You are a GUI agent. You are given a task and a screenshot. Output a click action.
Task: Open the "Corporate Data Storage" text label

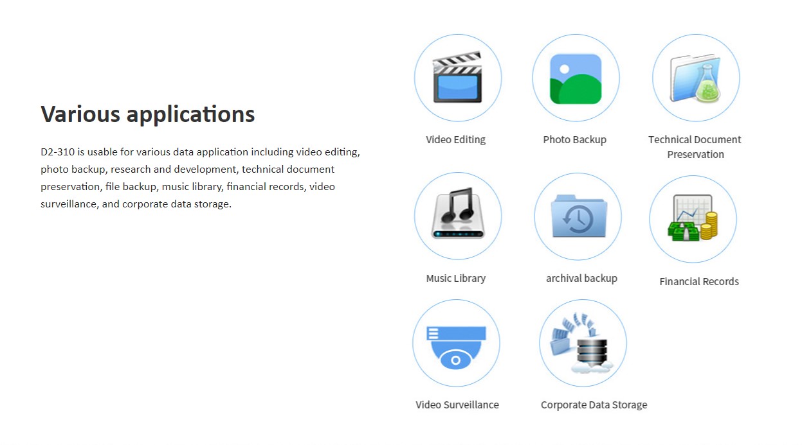594,405
